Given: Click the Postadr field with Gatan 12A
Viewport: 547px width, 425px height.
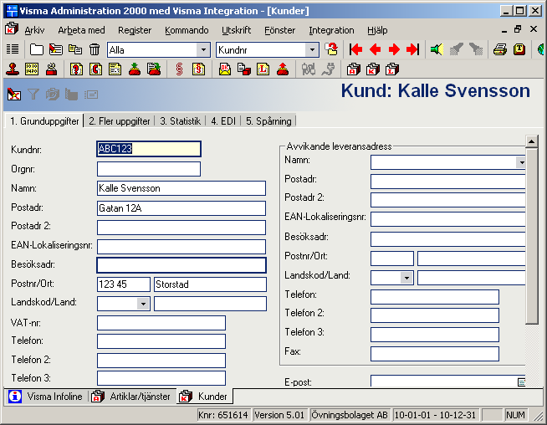Looking at the screenshot, I should 181,208.
